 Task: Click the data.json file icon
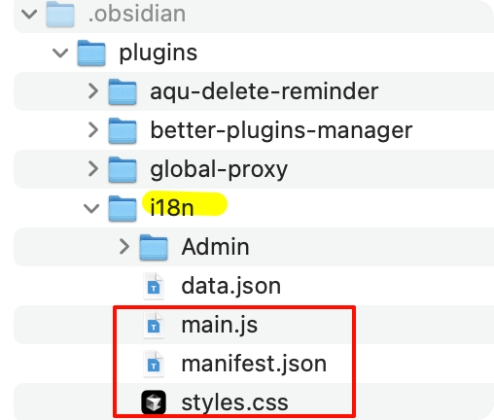154,286
